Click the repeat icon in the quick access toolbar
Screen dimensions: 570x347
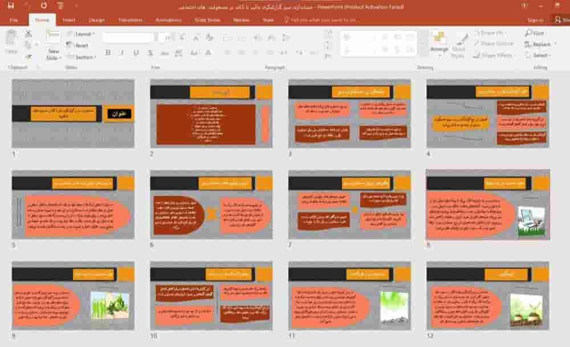pyautogui.click(x=44, y=6)
